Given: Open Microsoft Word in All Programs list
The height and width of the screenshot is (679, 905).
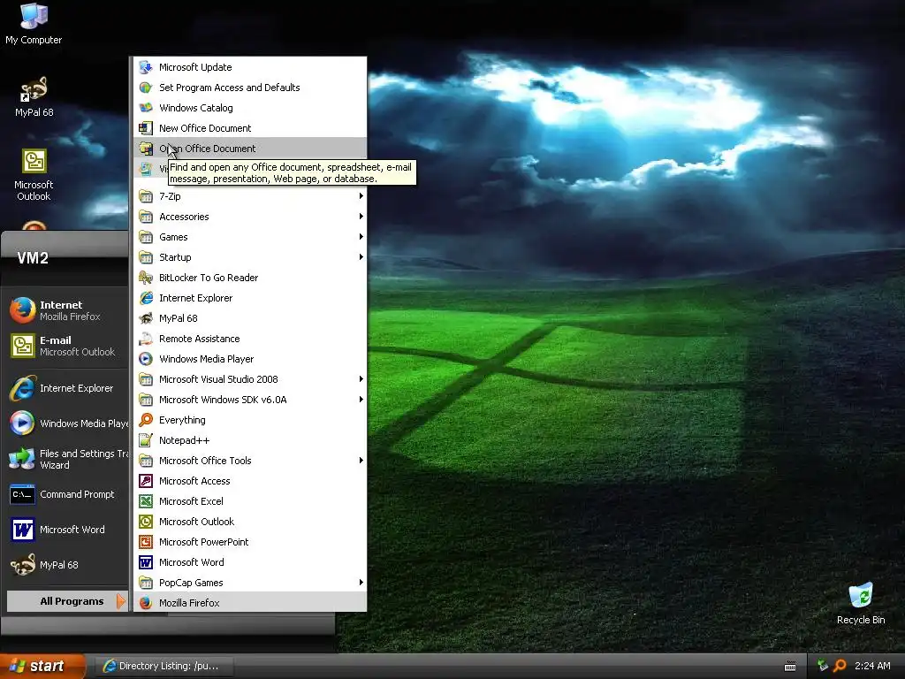Looking at the screenshot, I should click(x=250, y=562).
